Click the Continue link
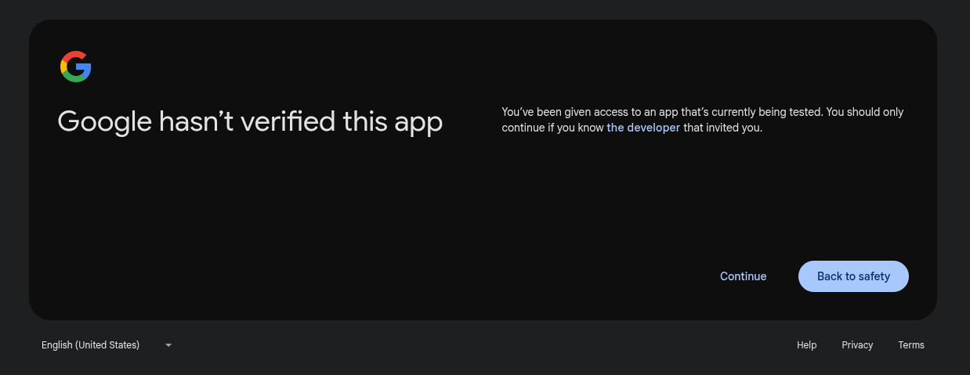970x375 pixels. pyautogui.click(x=743, y=276)
